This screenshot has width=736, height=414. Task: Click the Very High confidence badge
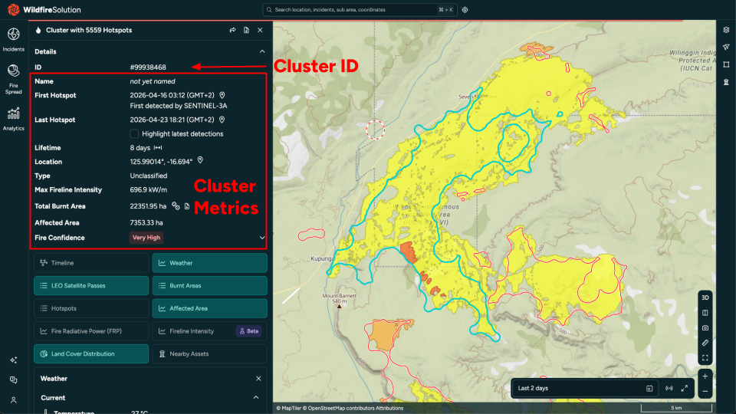(146, 238)
